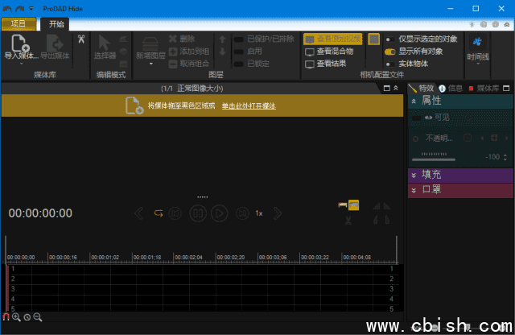515x335 pixels.
Task: Expand the 填充 fill section
Action: coord(414,175)
